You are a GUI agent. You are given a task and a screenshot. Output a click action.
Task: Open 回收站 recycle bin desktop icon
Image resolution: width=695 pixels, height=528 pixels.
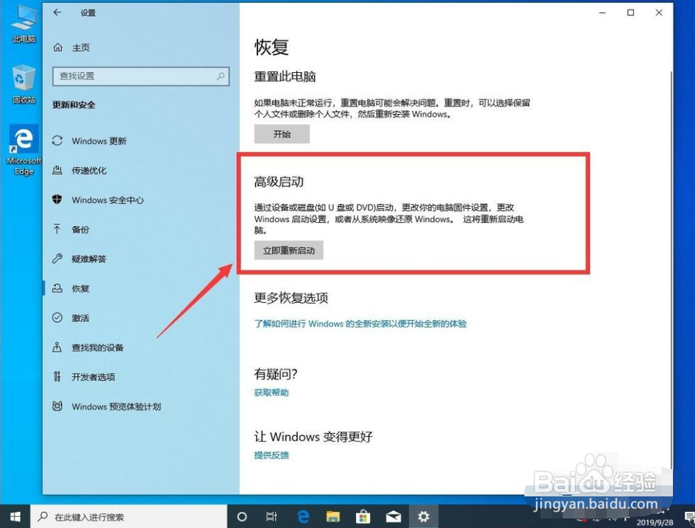[x=24, y=84]
